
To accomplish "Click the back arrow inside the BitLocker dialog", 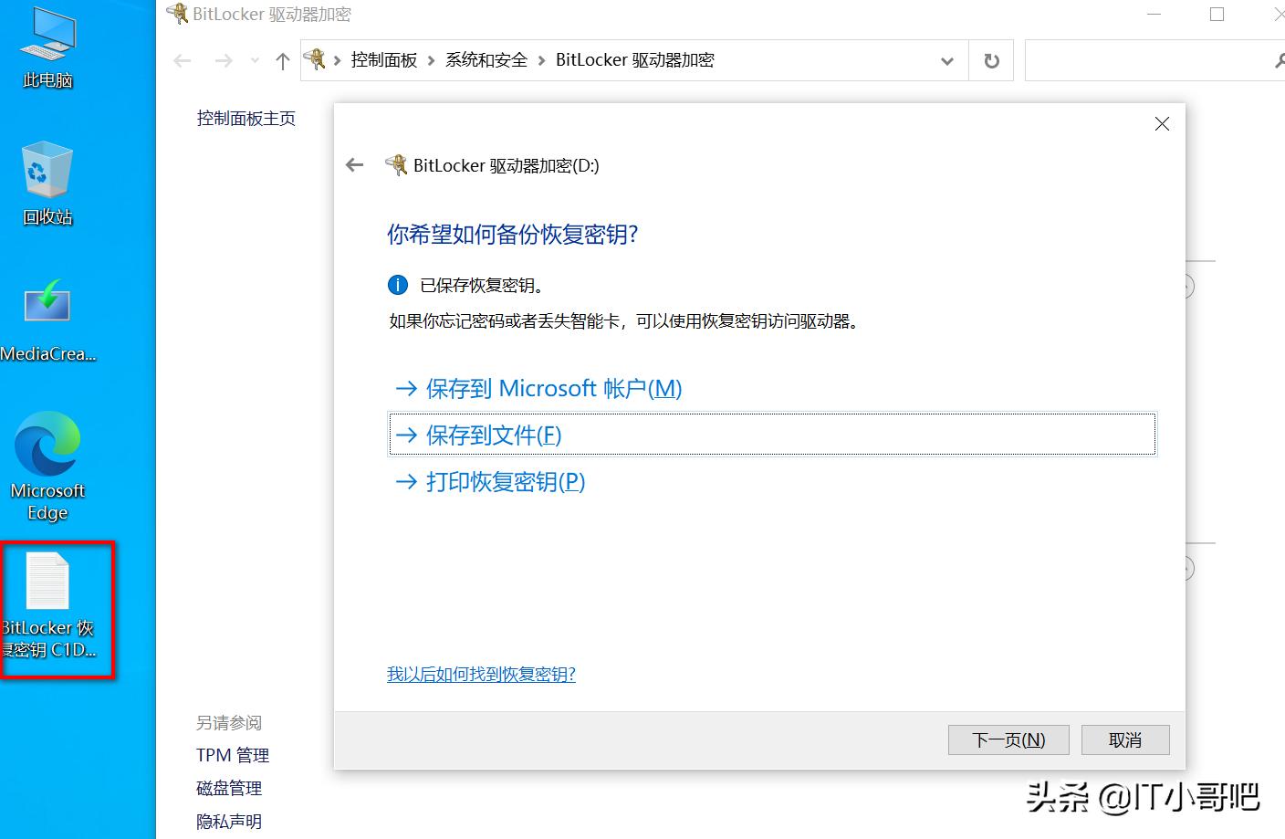I will coord(354,165).
